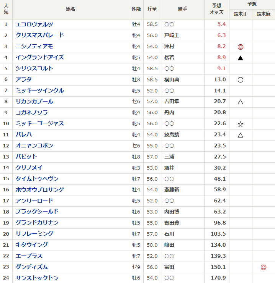The height and width of the screenshot is (283, 275).
Task: Open the クリスマスパレード horse link
Action: tap(39, 35)
